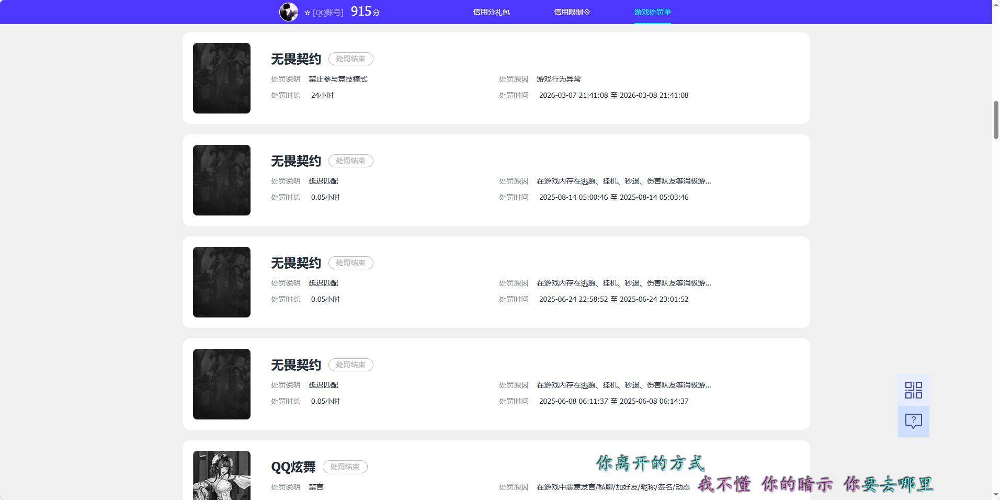Click truncated reason on the 2025-06-08 record
Screen dimensions: 1000x500
click(x=624, y=385)
